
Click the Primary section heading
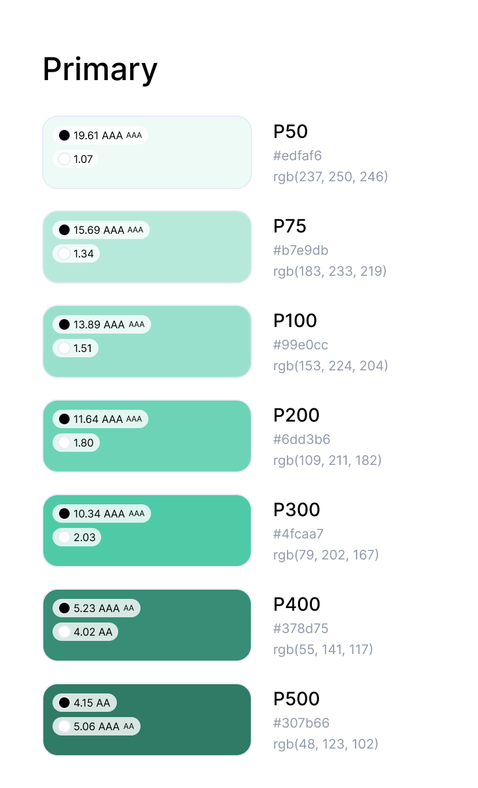click(x=100, y=69)
